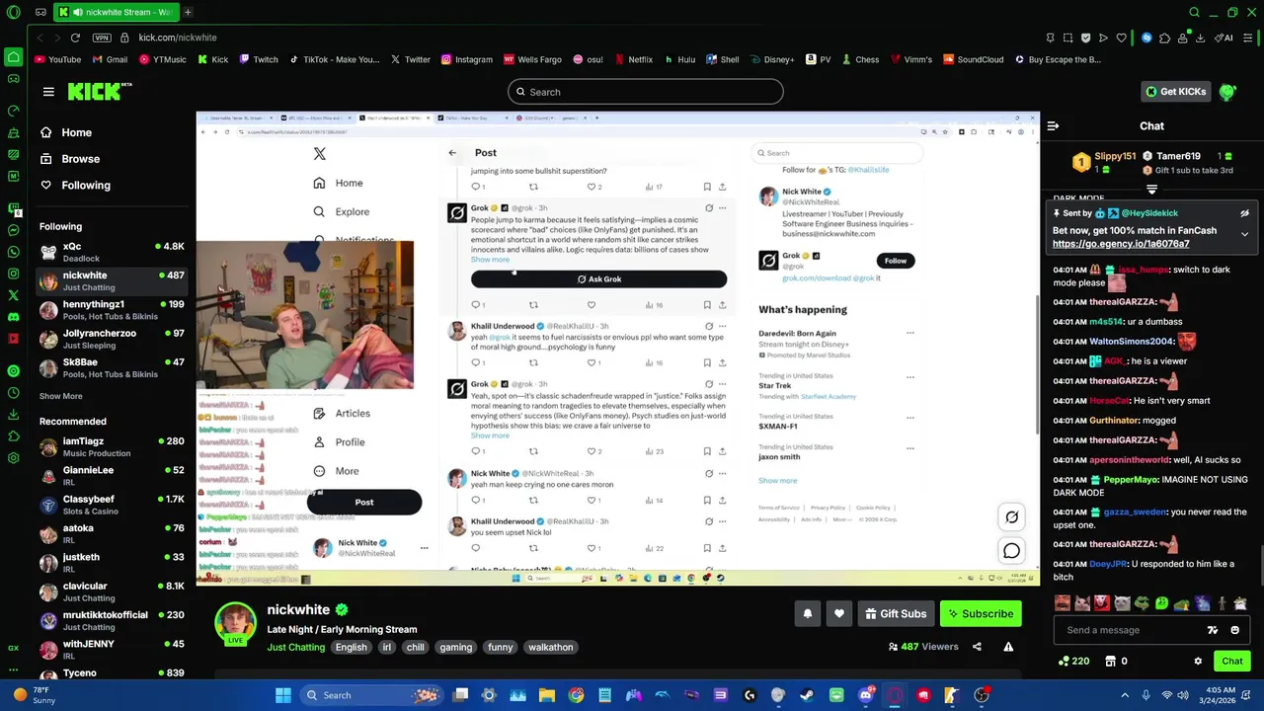
Task: Click the Windows Start button
Action: tap(283, 695)
